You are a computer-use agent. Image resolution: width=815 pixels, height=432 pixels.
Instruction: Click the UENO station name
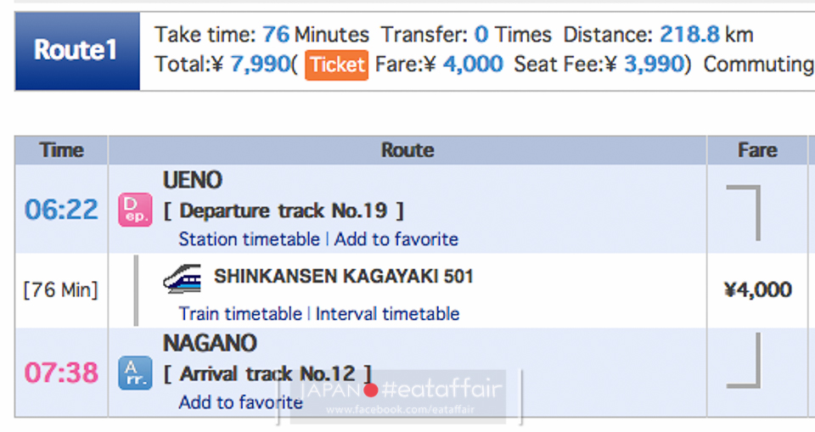(x=193, y=181)
